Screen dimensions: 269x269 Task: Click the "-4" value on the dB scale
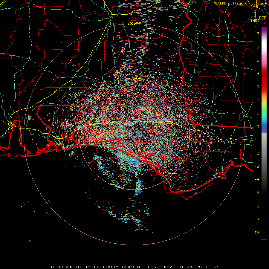click(257, 179)
